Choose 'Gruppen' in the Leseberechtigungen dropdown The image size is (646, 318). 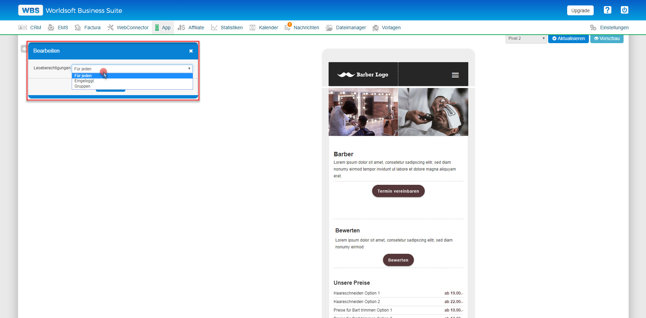[x=83, y=86]
